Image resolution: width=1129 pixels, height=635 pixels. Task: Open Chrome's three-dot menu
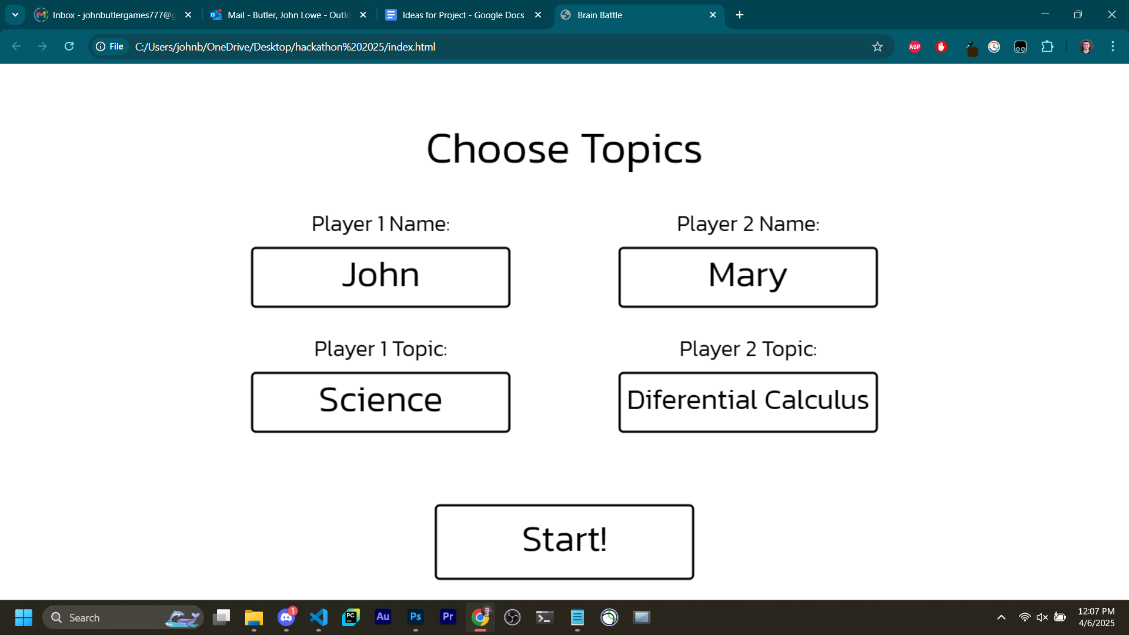[1113, 46]
